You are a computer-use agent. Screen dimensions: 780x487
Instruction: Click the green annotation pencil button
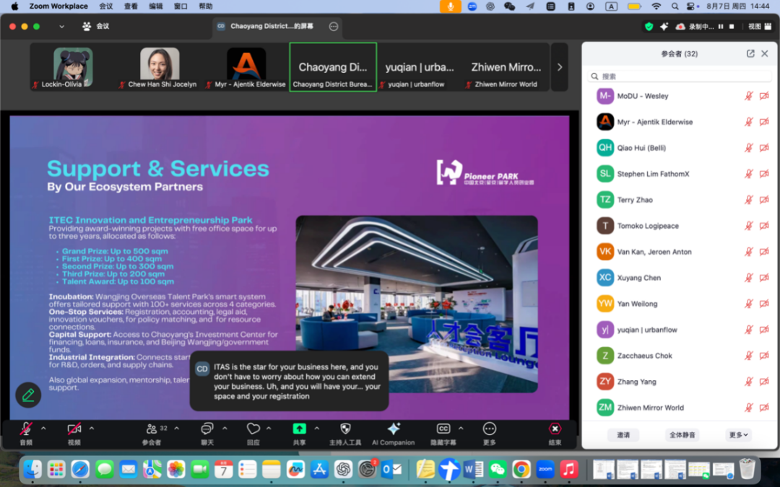click(x=28, y=395)
